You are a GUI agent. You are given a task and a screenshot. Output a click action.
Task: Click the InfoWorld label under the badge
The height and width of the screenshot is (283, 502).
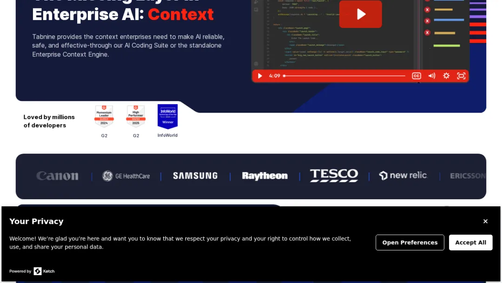(167, 135)
